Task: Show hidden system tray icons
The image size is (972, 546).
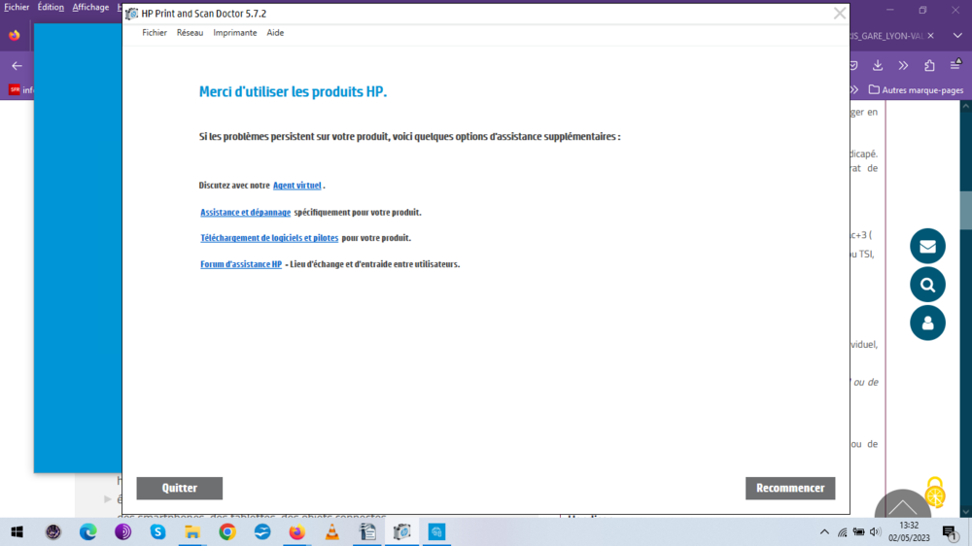Action: pyautogui.click(x=824, y=532)
